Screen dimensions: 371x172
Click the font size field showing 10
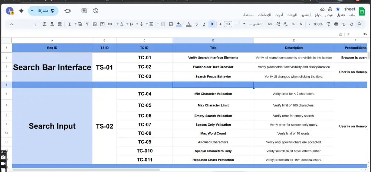(x=228, y=24)
